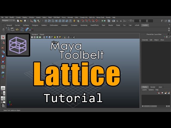
Task: Click the blue bend shelf icon
Action: click(27, 29)
